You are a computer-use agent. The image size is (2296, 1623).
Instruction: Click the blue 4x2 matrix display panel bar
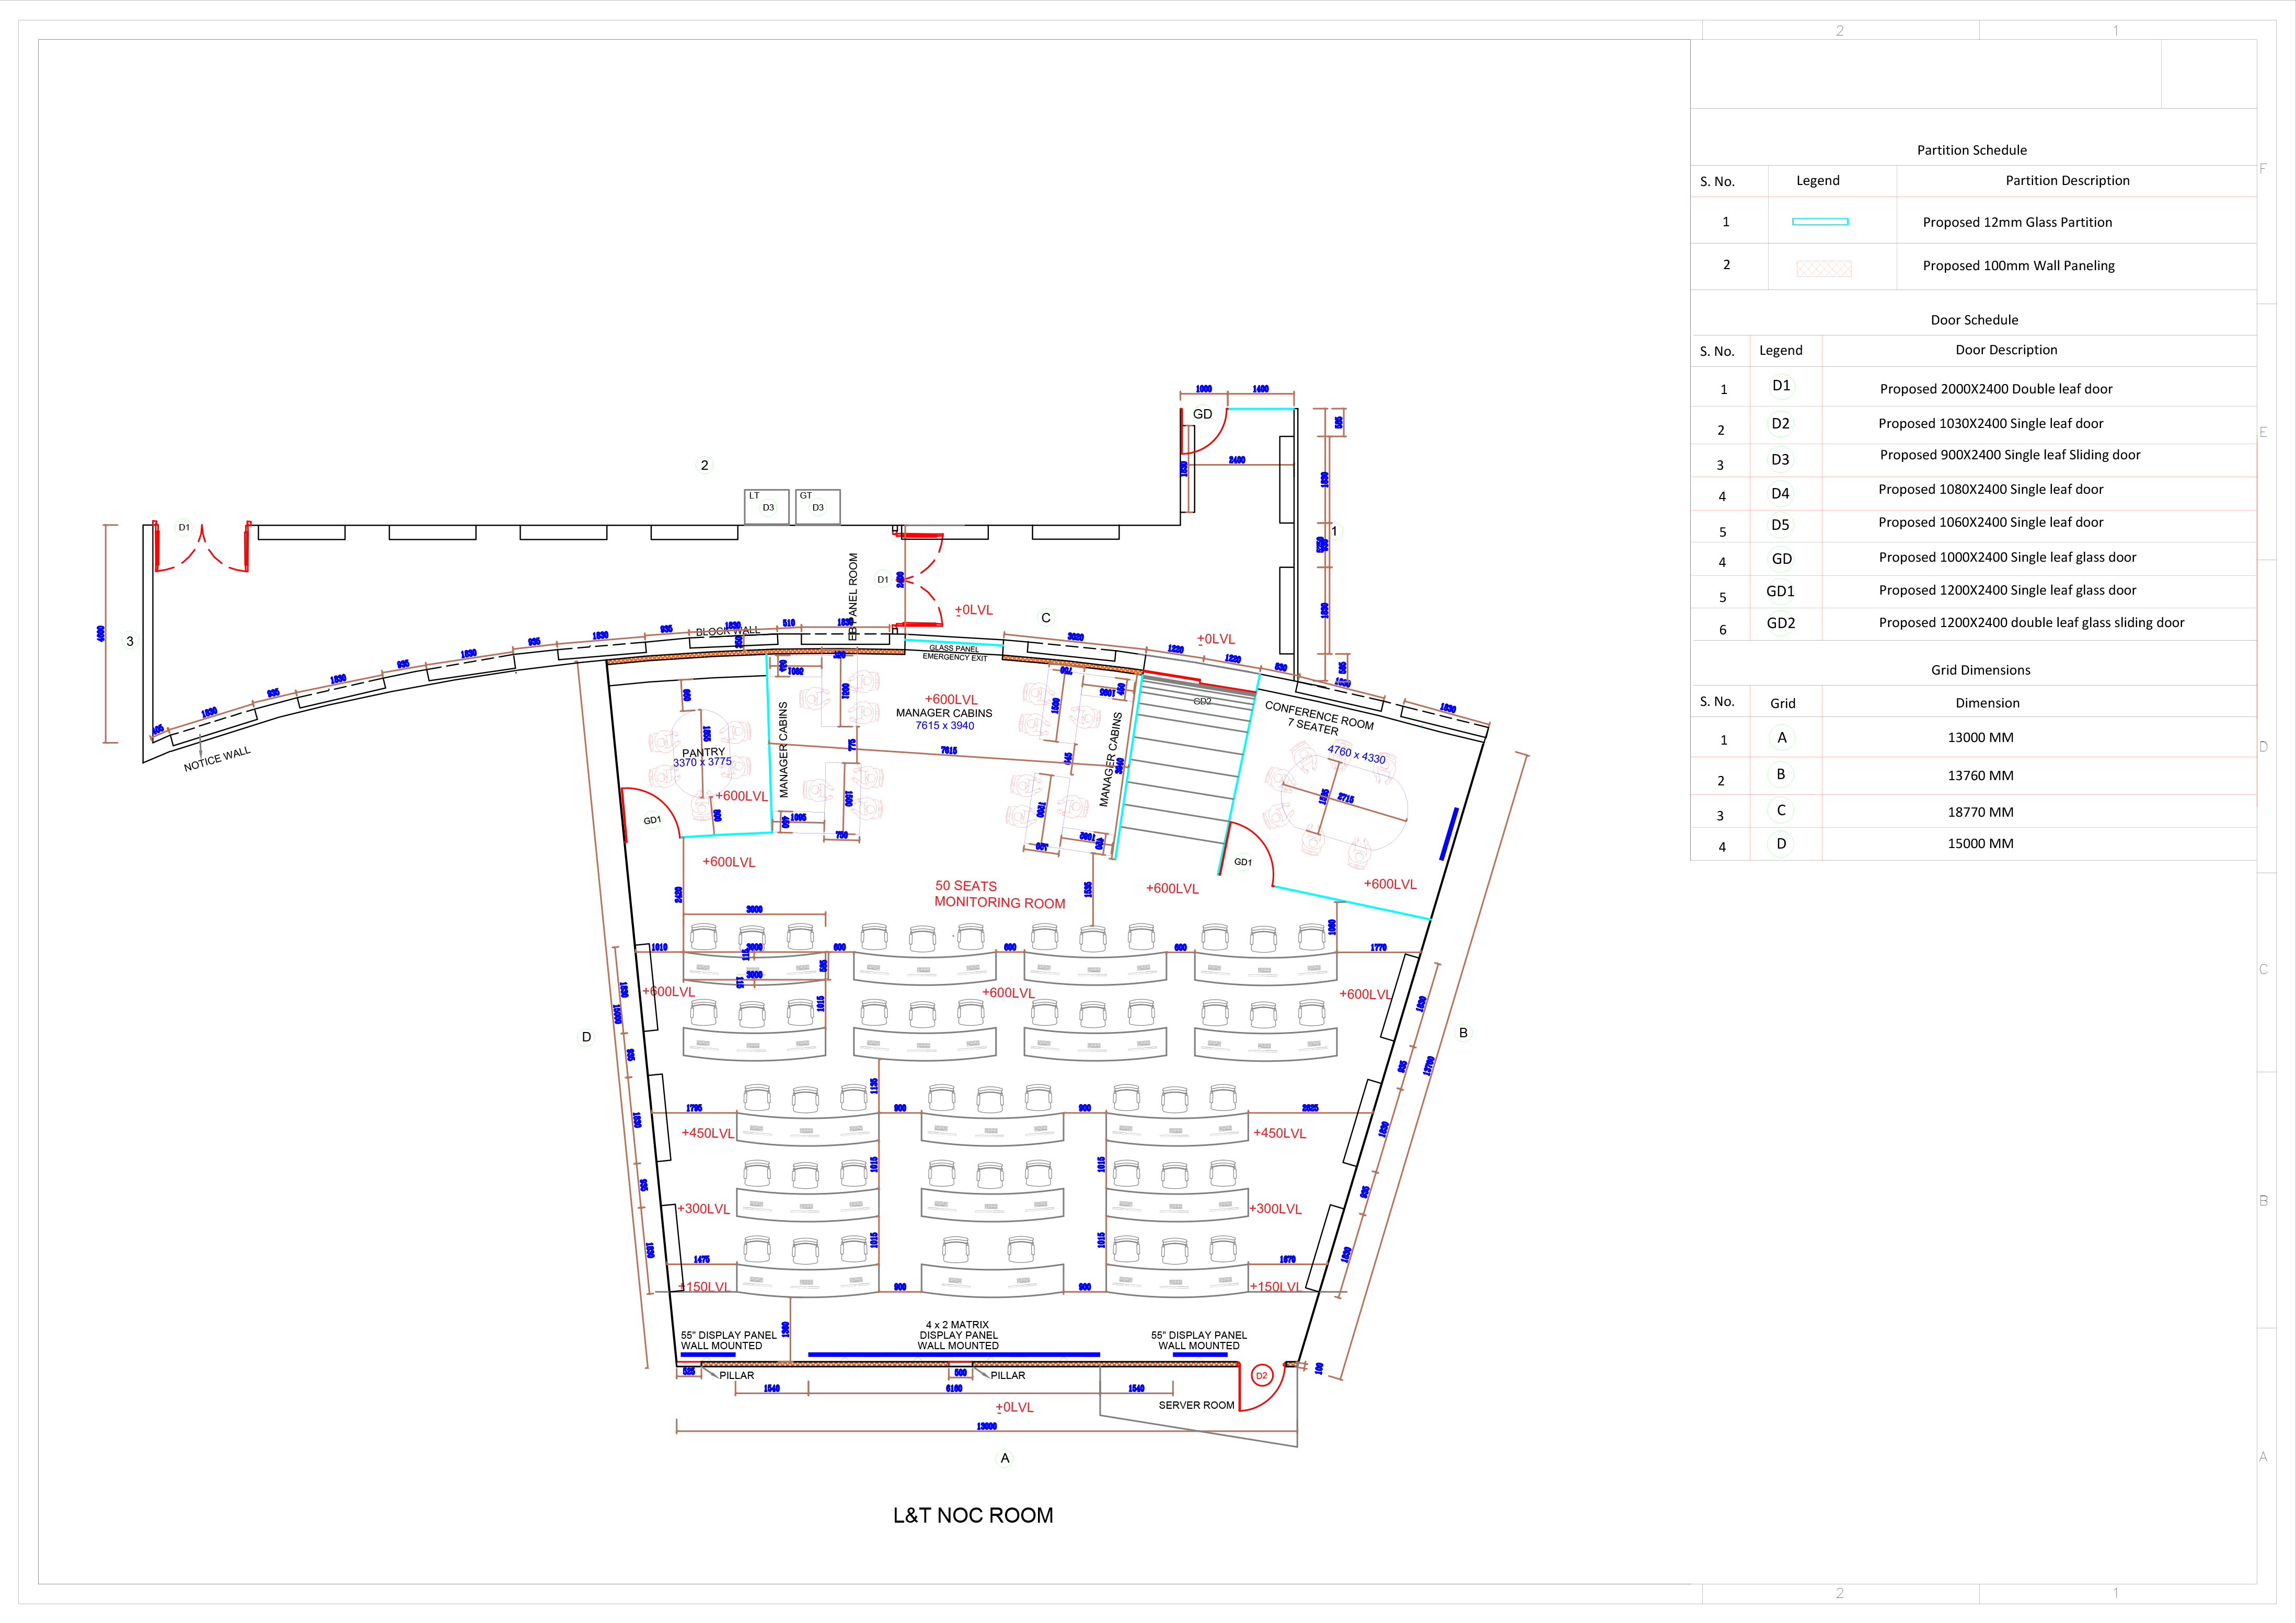pos(953,1355)
